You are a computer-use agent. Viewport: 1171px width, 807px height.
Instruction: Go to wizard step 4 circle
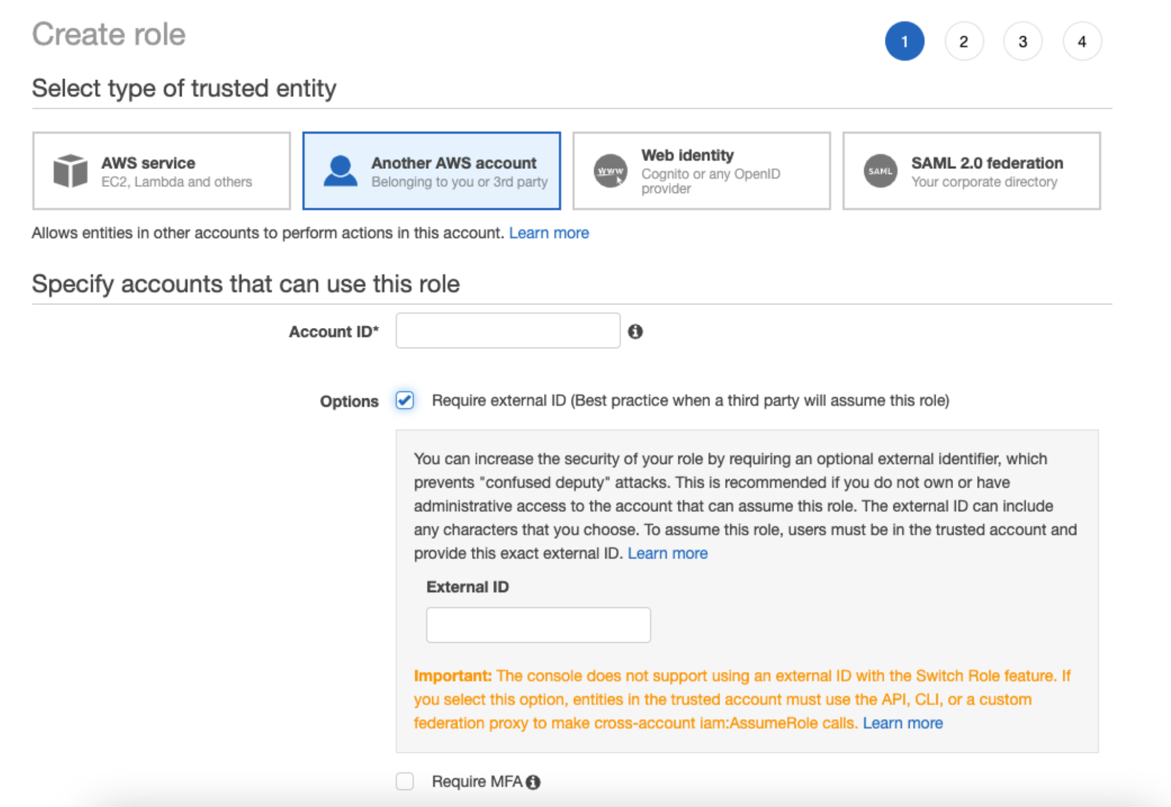click(x=1082, y=42)
